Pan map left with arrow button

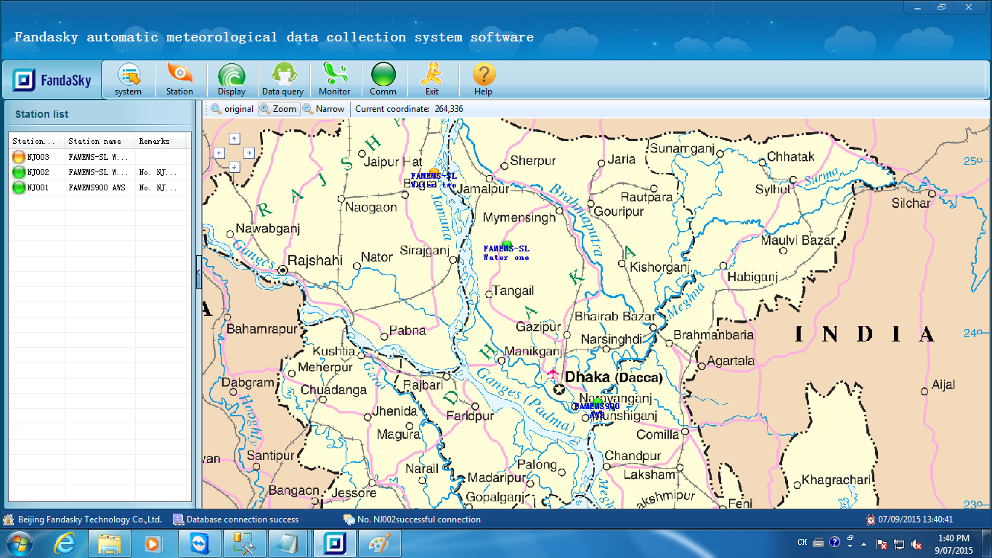[220, 153]
